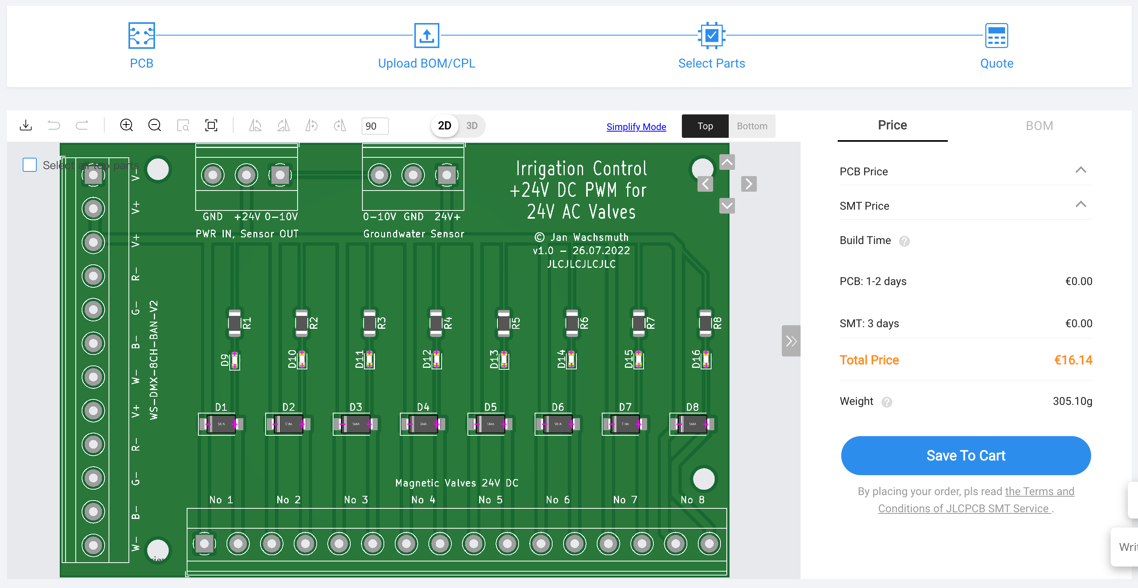The width and height of the screenshot is (1138, 588).
Task: Toggle the viewer to 3D mode
Action: 471,125
